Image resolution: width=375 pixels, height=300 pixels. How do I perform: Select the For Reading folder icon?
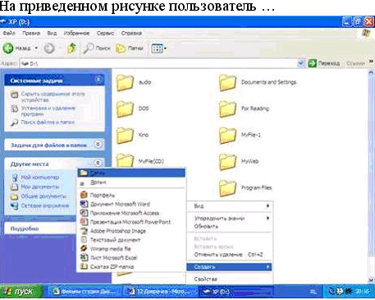pyautogui.click(x=227, y=108)
